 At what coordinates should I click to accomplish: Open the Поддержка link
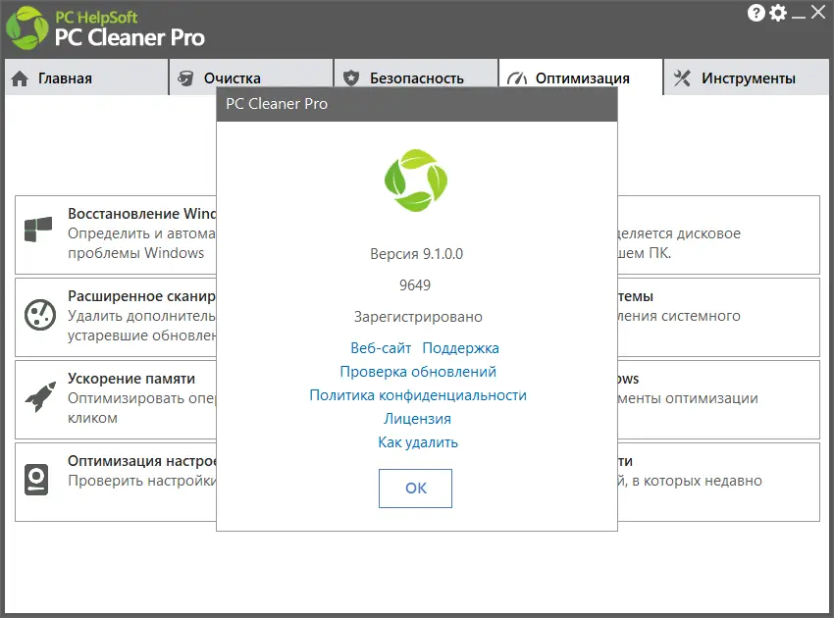pos(460,348)
